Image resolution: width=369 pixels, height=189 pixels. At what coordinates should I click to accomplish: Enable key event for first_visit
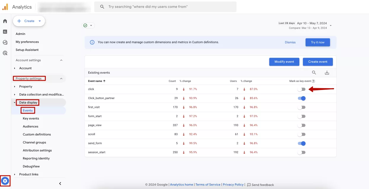(301, 107)
